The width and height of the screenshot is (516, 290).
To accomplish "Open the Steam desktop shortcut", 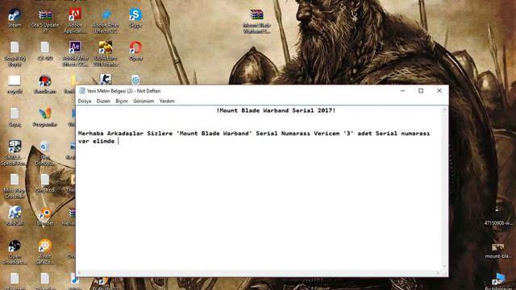I will click(15, 18).
